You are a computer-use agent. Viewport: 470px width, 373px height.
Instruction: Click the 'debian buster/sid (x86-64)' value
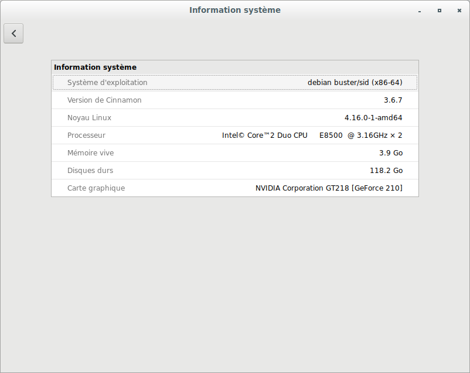[355, 83]
